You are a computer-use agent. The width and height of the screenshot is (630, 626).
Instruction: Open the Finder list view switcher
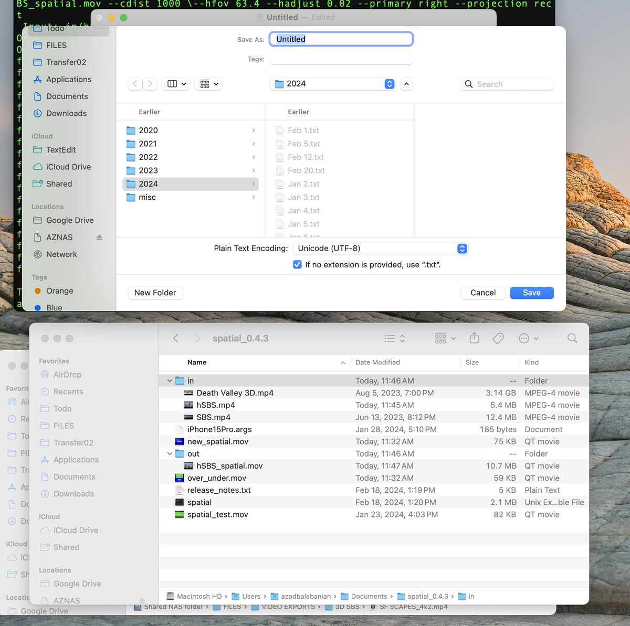[395, 339]
